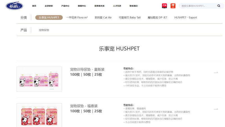Viewport: 225px width, 127px height.
Task: Open 走进依依 menu item
Action: click(x=49, y=6)
